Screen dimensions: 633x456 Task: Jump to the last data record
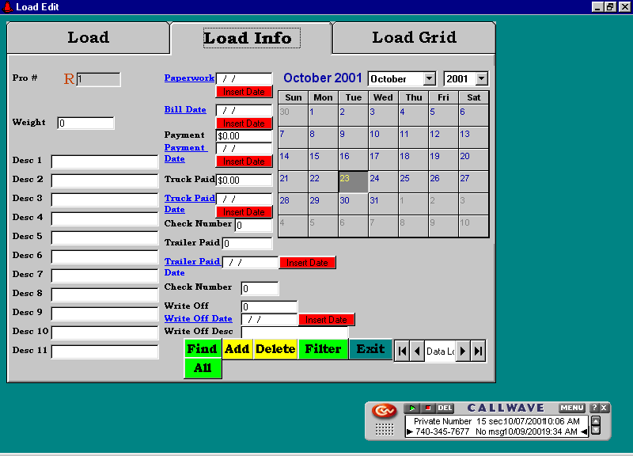[478, 351]
